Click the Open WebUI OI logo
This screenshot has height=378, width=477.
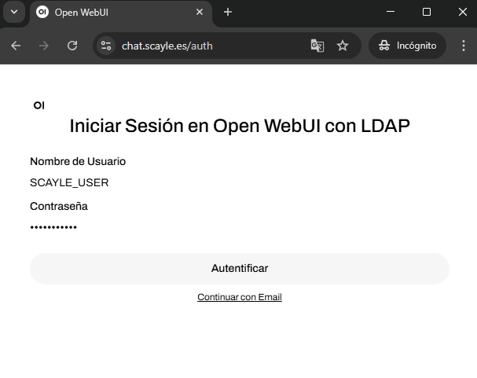point(39,105)
